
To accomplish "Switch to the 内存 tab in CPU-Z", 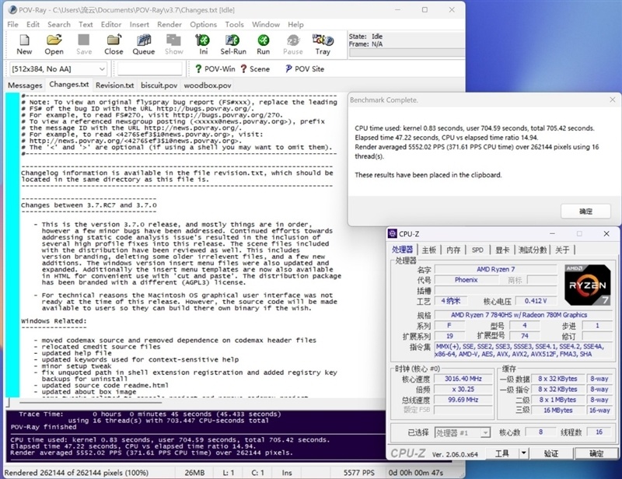I will pos(453,250).
